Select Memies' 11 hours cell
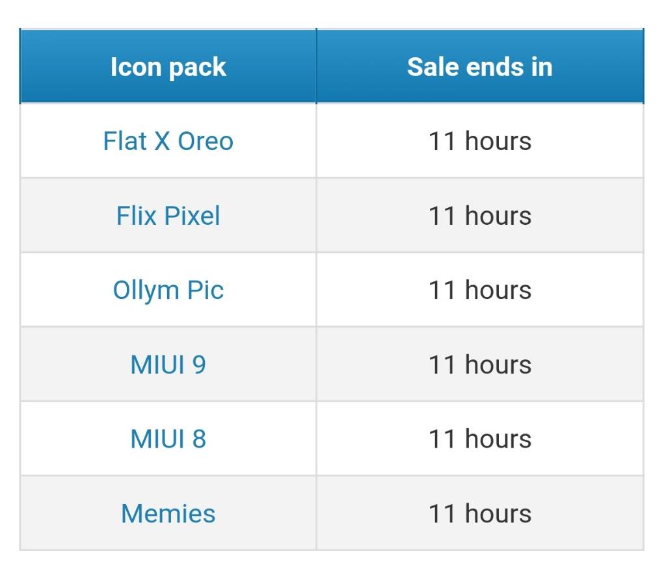Image resolution: width=666 pixels, height=575 pixels. tap(481, 513)
